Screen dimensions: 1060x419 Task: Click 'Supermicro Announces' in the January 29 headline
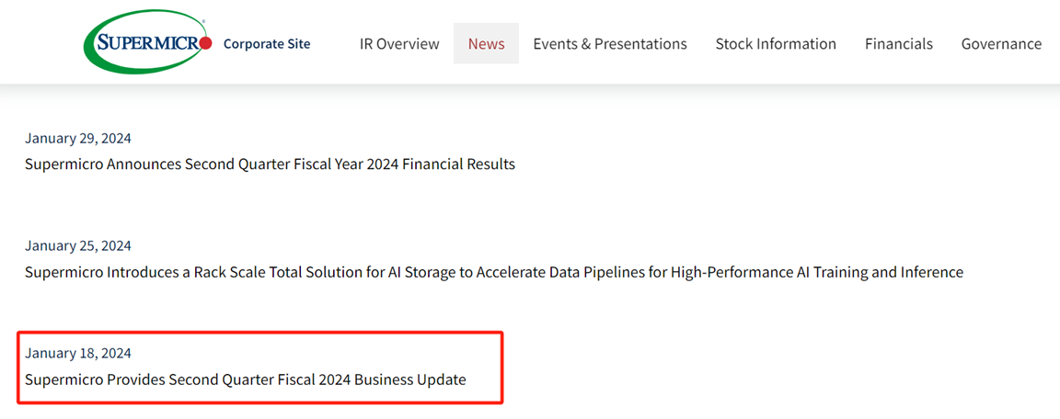[103, 164]
